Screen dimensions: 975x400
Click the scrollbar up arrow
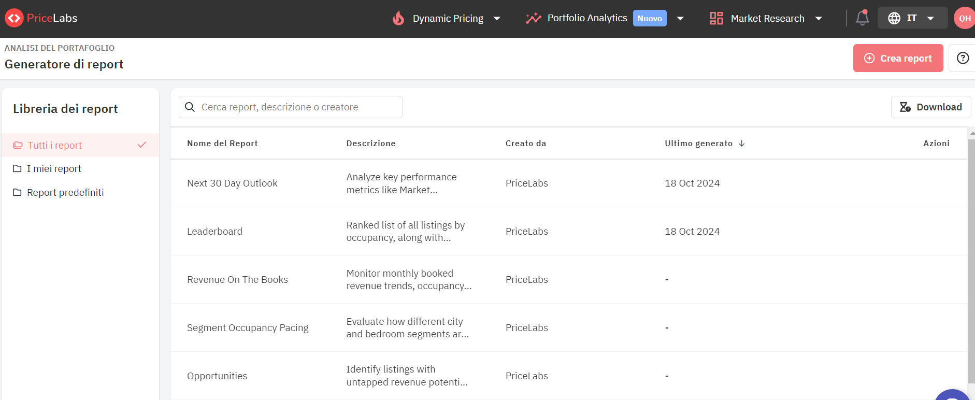[971, 133]
